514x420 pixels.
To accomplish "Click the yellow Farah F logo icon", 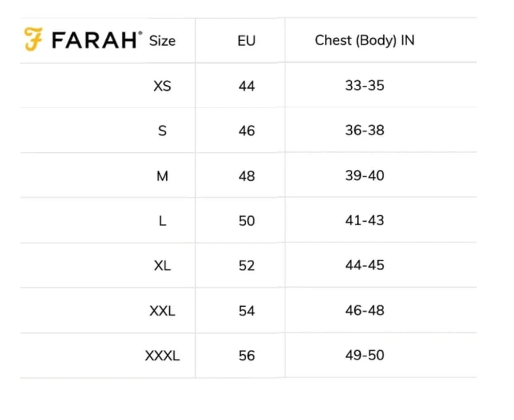I will [34, 40].
